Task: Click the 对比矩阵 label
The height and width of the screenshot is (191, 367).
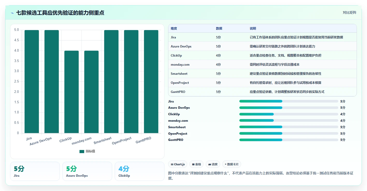Action: [349, 12]
